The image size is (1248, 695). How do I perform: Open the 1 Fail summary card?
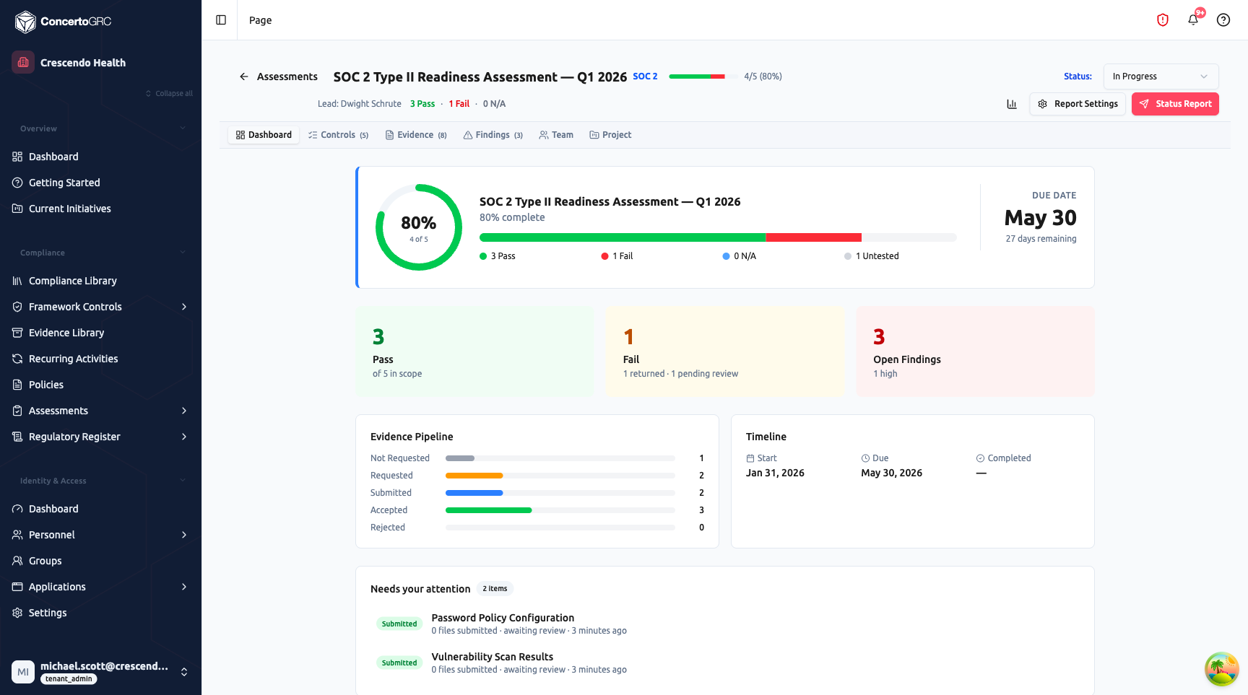[x=725, y=351]
